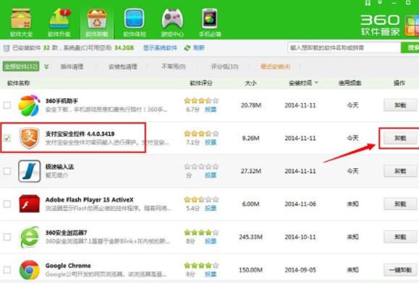Click the Google Chrome logo icon

(x=30, y=270)
